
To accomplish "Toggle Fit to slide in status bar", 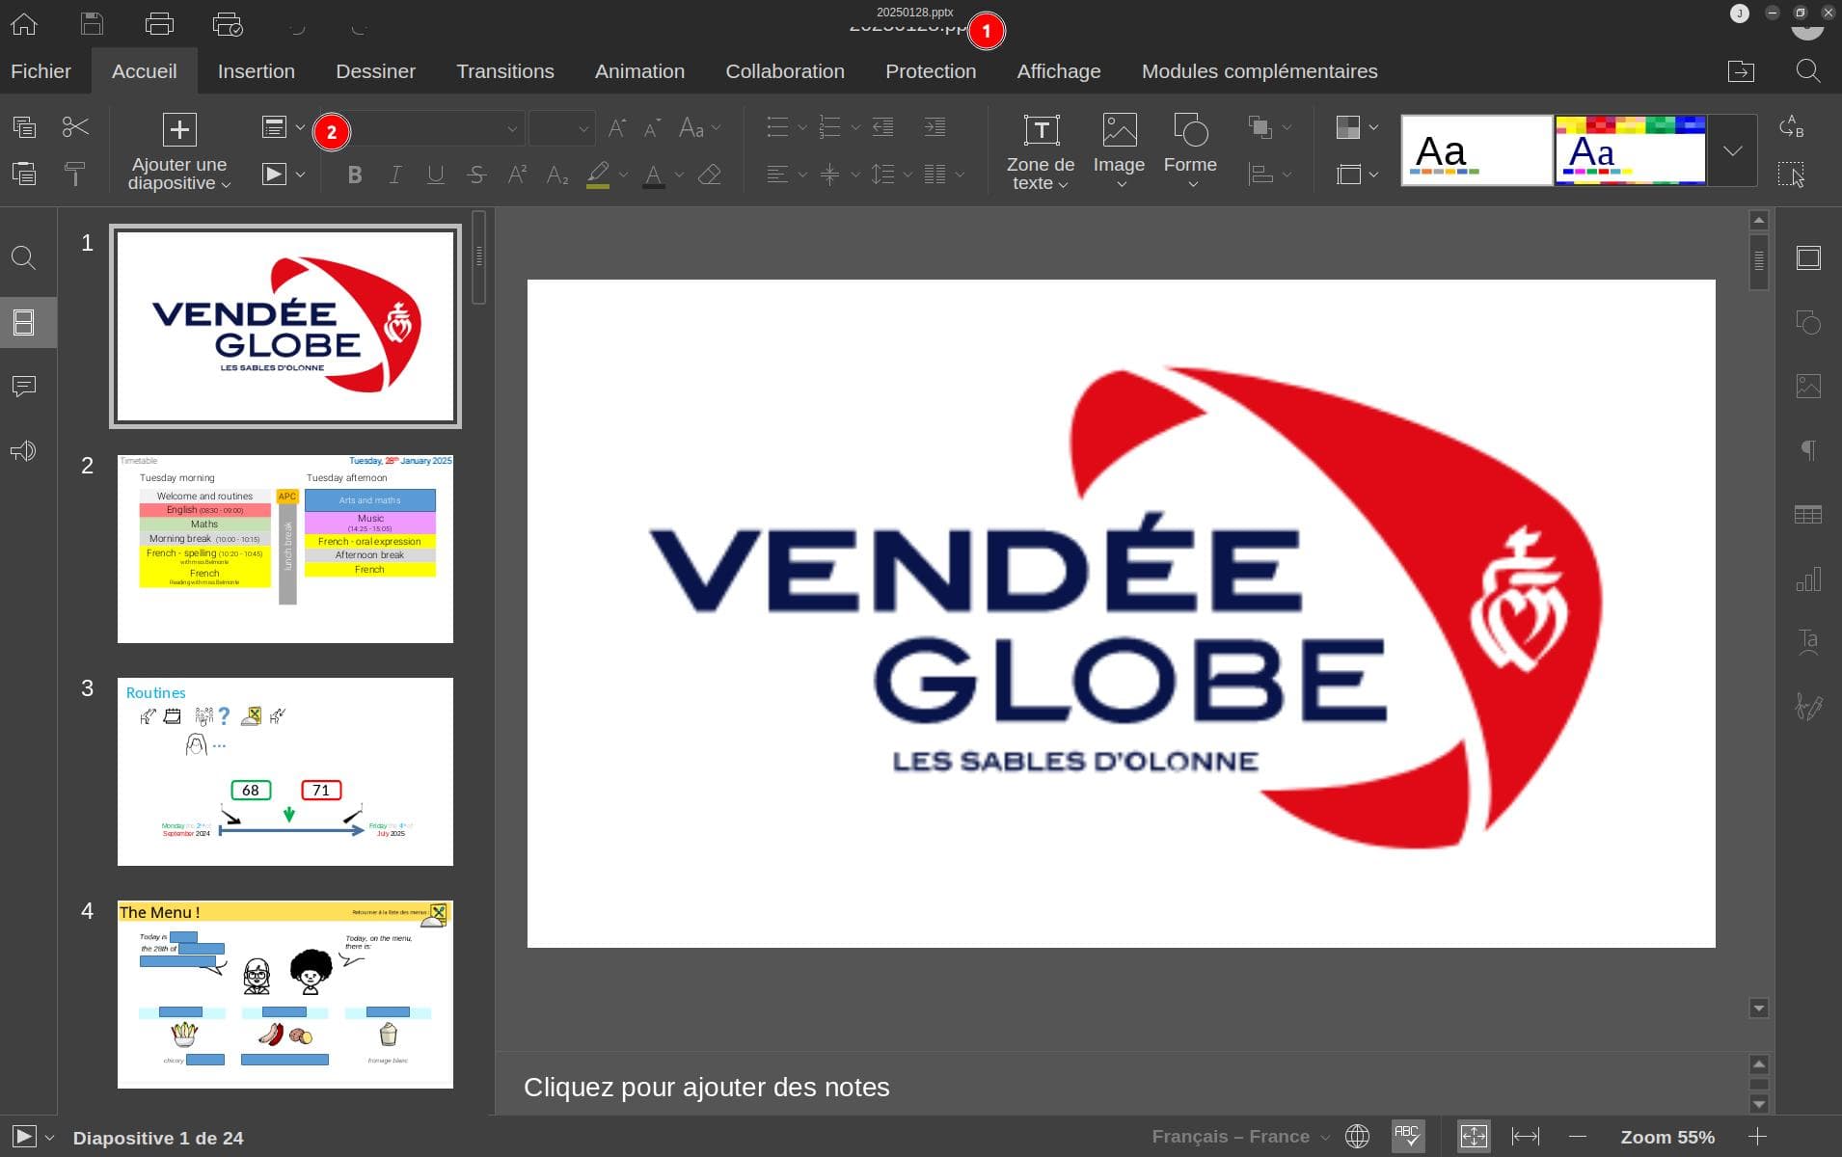I will tap(1474, 1136).
